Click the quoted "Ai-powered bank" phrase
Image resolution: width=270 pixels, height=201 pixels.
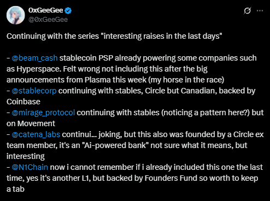[116, 145]
